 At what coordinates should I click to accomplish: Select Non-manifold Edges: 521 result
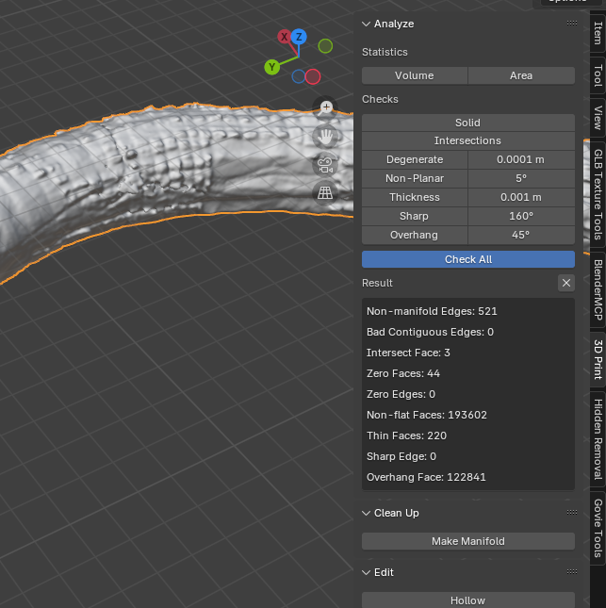click(432, 311)
